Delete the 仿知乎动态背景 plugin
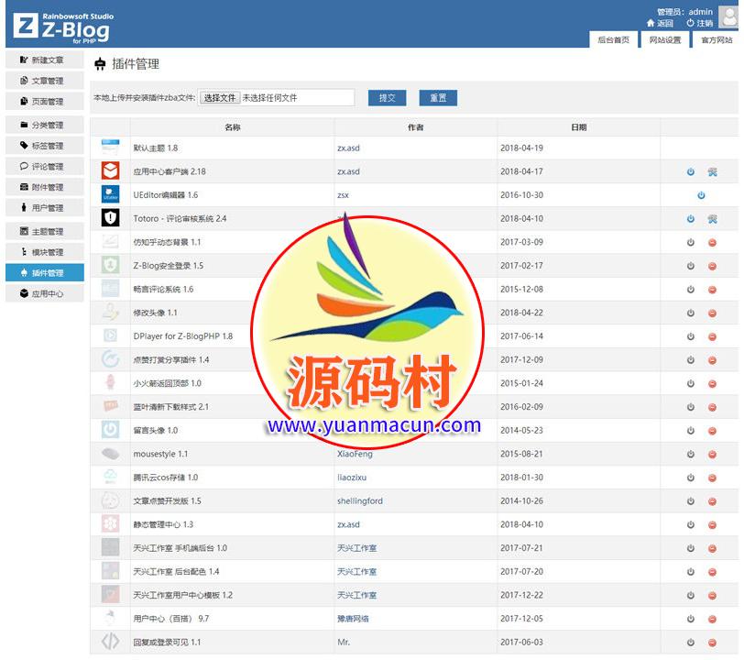 (712, 242)
